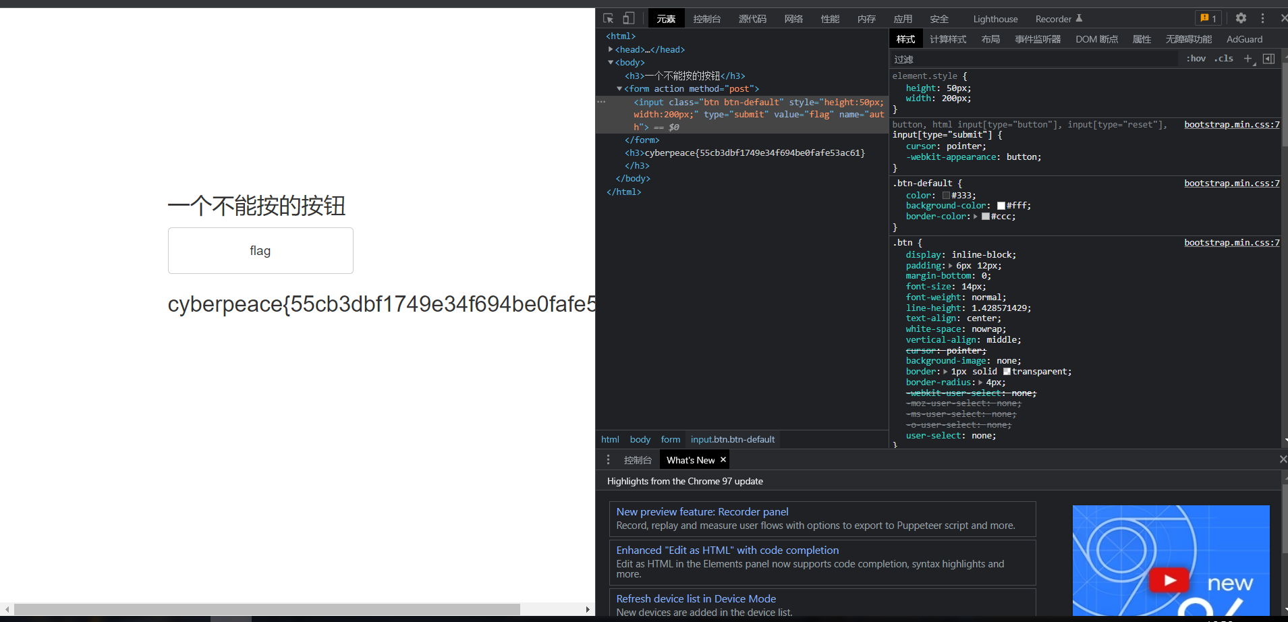This screenshot has height=622, width=1288.
Task: Select the form breadcrumb item
Action: click(x=671, y=439)
